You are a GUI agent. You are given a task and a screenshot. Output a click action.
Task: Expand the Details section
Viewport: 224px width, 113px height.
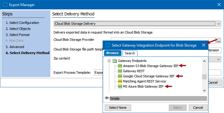click(107, 98)
